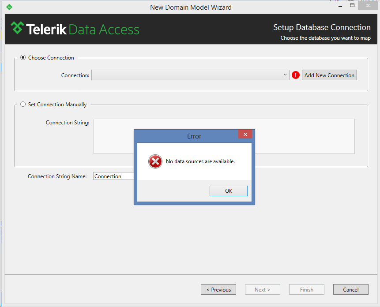Click the Telerik Data Access logo
The image size is (380, 307).
pos(75,29)
